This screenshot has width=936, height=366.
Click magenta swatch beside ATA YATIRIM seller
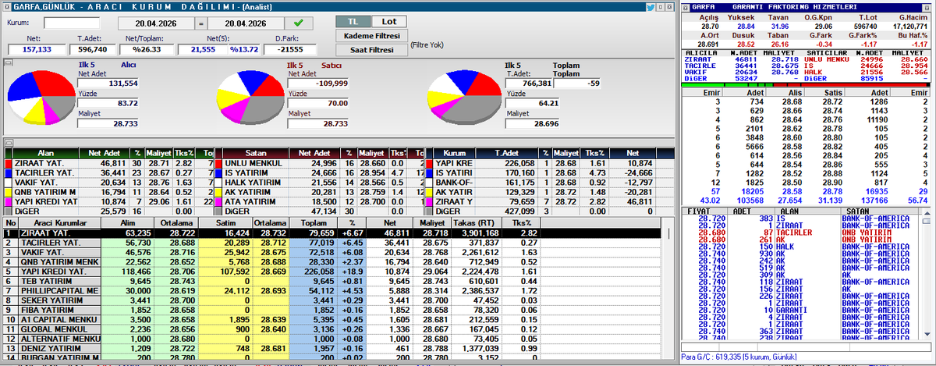[x=218, y=201]
